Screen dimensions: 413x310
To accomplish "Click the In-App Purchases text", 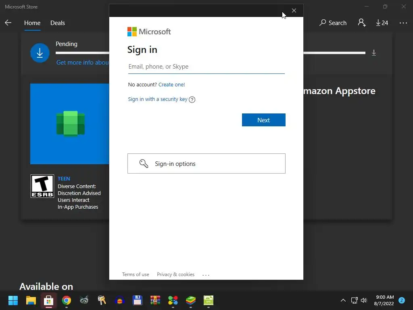I will (x=78, y=207).
